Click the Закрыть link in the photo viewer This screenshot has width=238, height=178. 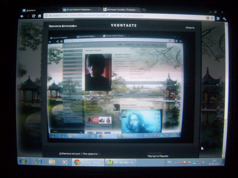click(x=190, y=28)
